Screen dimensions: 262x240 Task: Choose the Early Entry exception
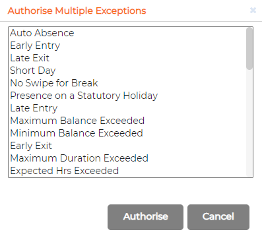[x=127, y=45]
